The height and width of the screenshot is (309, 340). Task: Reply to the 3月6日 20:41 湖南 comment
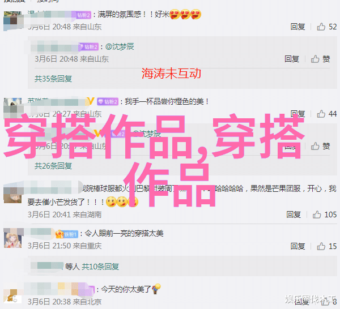tap(294, 214)
